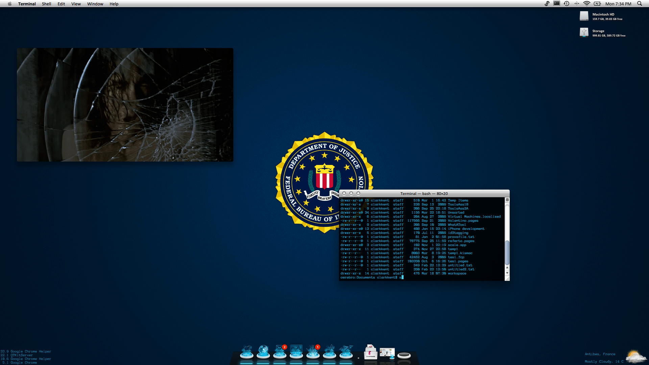Click the Wi-Fi status icon in menu bar

tap(587, 4)
